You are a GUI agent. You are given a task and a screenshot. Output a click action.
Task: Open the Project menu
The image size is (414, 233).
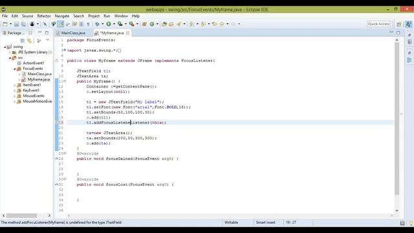pos(94,16)
